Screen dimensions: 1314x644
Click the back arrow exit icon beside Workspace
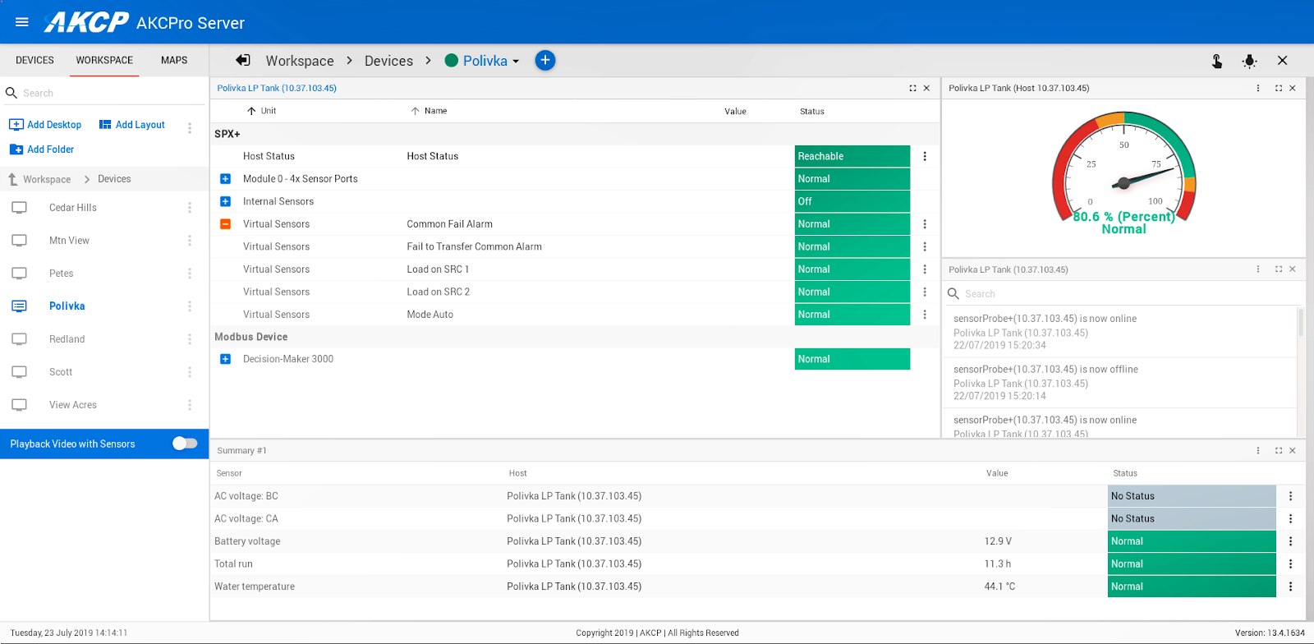[x=243, y=60]
